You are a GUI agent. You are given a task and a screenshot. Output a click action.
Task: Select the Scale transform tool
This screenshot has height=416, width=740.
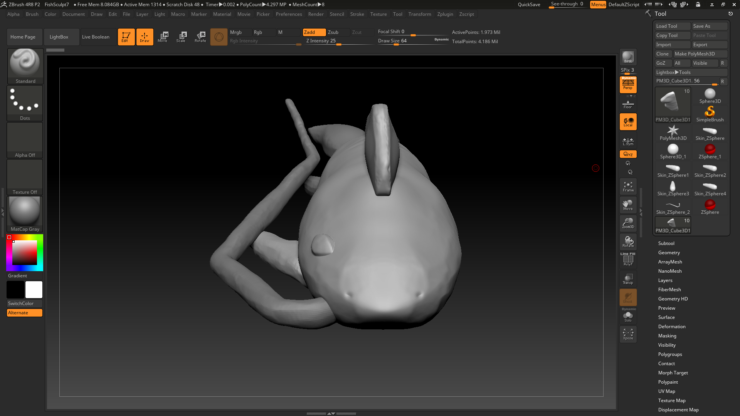click(182, 37)
